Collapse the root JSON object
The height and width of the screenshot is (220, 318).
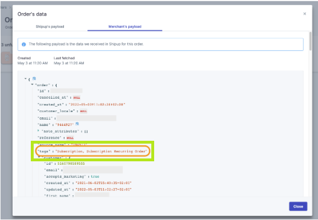click(26, 79)
